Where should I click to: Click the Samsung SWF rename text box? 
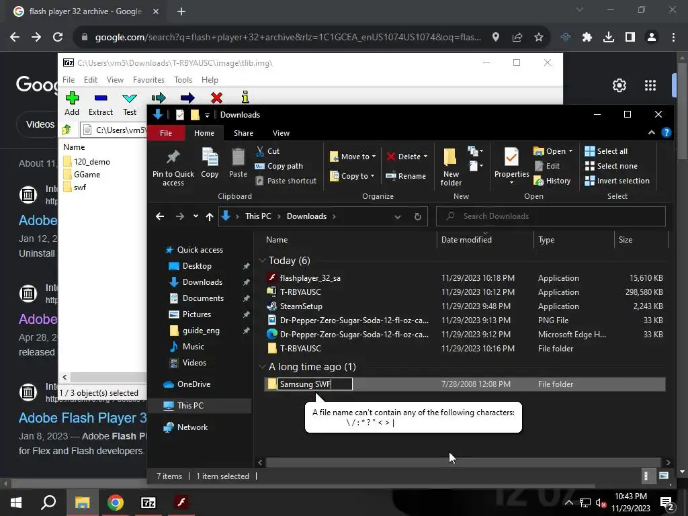314,384
